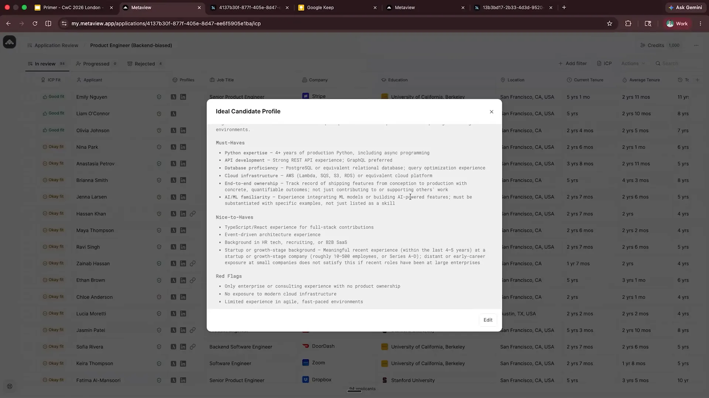Sort by the ICP Fit column header
This screenshot has width=709, height=398.
tap(51, 80)
